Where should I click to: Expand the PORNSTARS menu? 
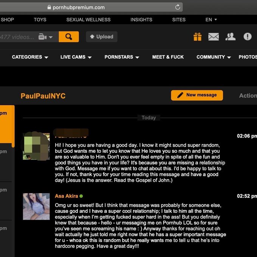pyautogui.click(x=122, y=57)
